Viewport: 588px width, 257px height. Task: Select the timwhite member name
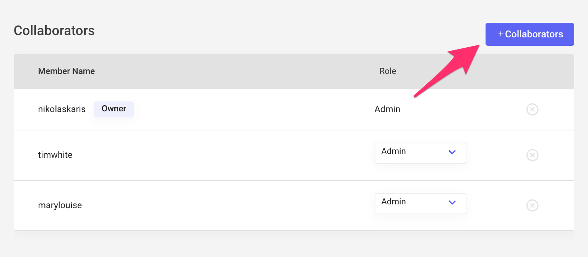(x=55, y=155)
